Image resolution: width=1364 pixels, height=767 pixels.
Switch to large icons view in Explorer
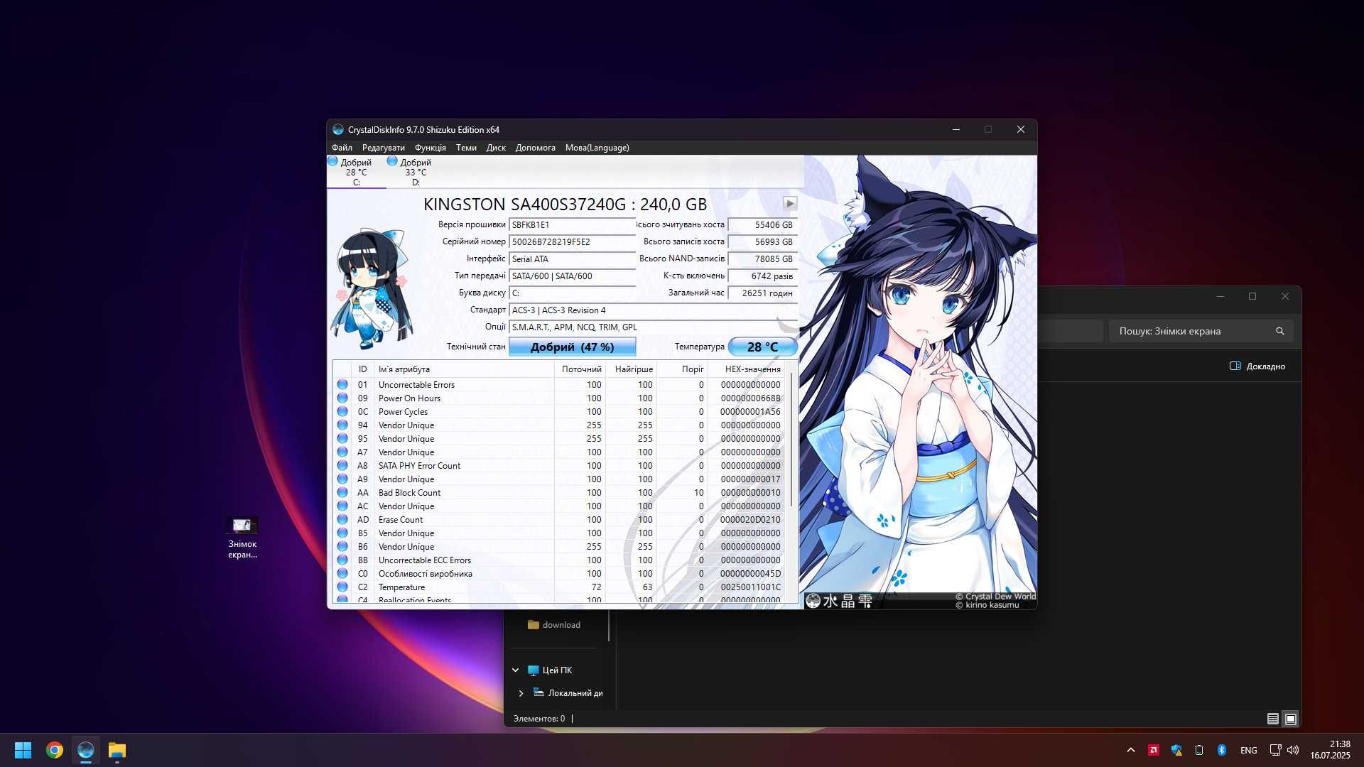point(1291,719)
